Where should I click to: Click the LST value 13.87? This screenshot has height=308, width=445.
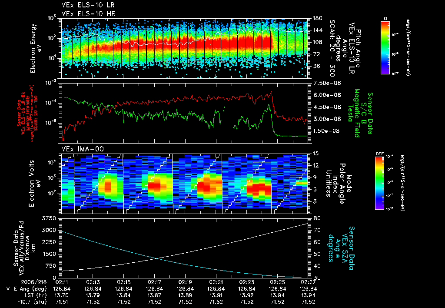click(154, 295)
